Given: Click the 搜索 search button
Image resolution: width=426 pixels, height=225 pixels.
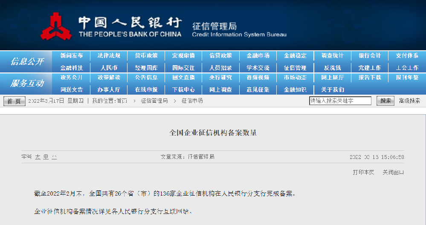Looking at the screenshot, I should coord(385,101).
